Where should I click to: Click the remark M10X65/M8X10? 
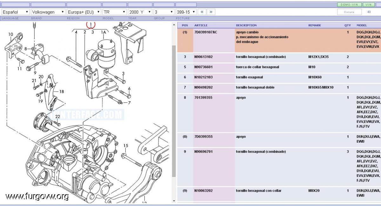click(x=321, y=87)
